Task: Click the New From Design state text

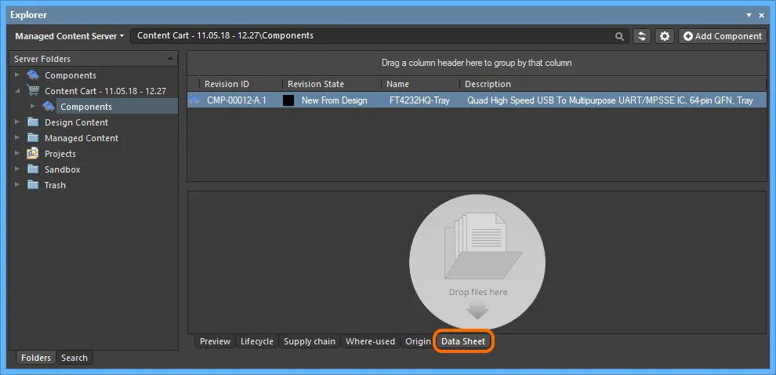Action: point(335,100)
